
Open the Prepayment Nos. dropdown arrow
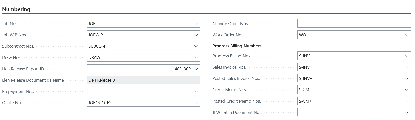coord(196,91)
